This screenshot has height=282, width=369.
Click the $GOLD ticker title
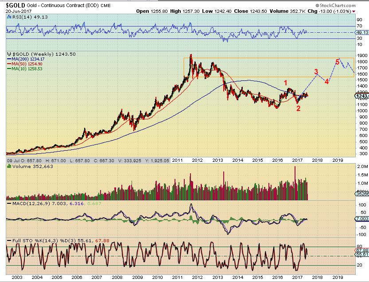16,5
